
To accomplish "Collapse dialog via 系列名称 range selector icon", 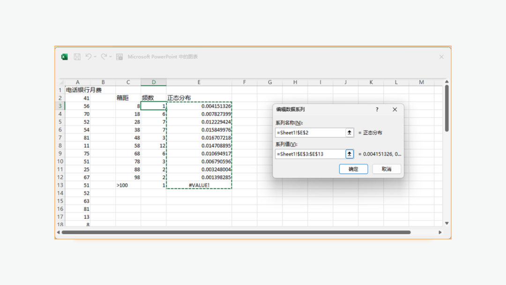I will click(x=350, y=133).
